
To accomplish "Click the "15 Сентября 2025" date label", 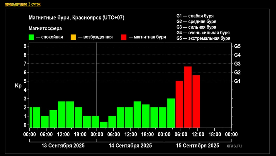I will pos(197,146).
